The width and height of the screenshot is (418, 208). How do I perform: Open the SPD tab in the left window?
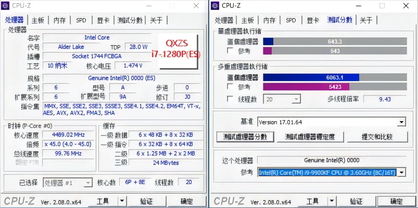[81, 20]
